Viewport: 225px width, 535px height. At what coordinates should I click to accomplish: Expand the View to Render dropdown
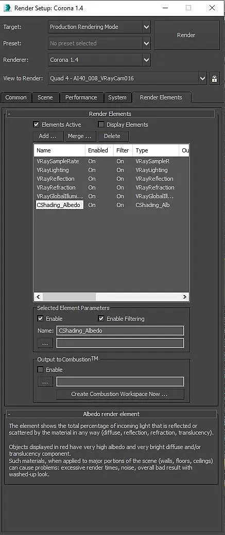tap(202, 78)
